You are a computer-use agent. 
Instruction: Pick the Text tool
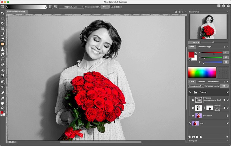(x=3, y=87)
